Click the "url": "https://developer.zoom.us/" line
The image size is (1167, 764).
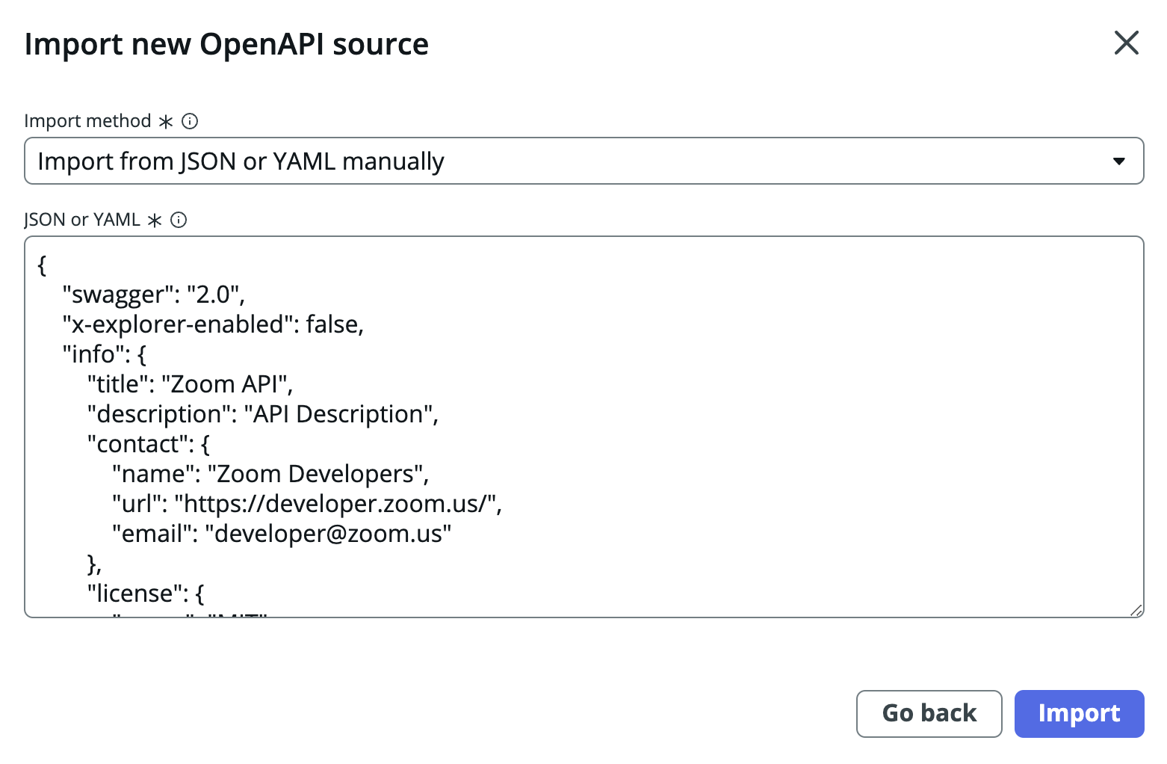[x=307, y=504]
